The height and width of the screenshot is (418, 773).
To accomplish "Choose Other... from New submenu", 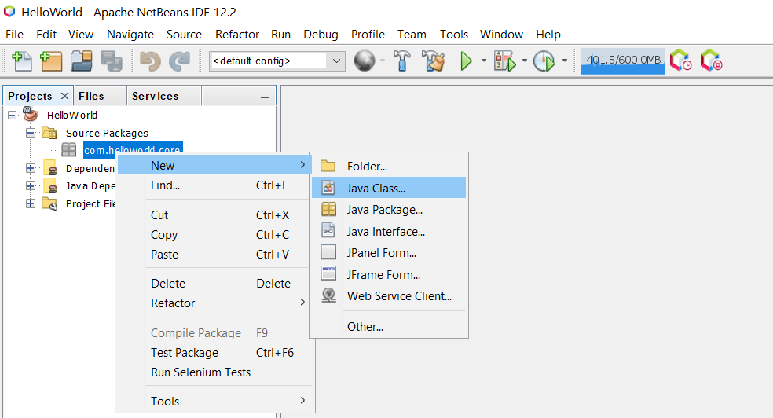I will click(389, 326).
